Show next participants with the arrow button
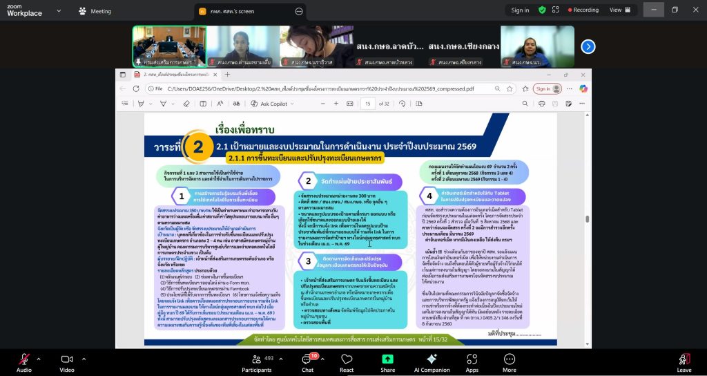 pos(588,46)
